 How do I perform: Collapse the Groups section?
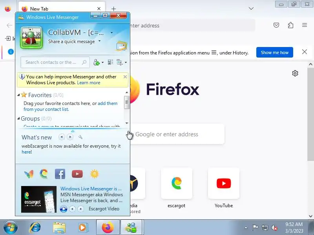point(18,119)
